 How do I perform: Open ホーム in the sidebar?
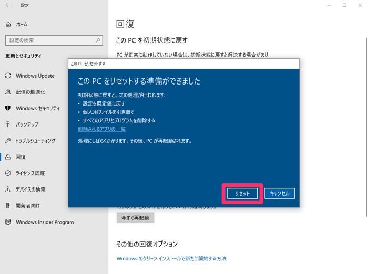click(x=22, y=24)
